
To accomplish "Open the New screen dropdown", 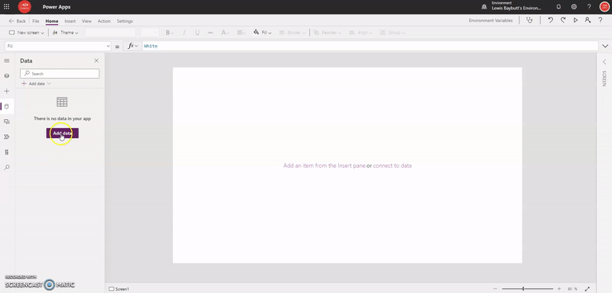I will 27,33.
